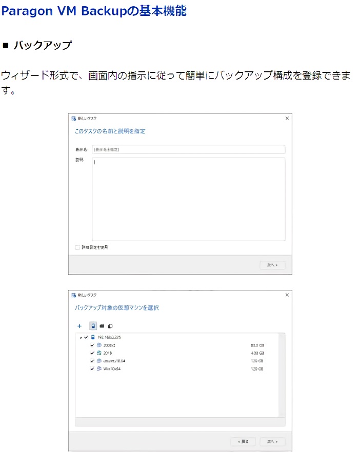The image size is (359, 465).
Task: Click the VM icon of the 2019 row
Action: coord(99,353)
